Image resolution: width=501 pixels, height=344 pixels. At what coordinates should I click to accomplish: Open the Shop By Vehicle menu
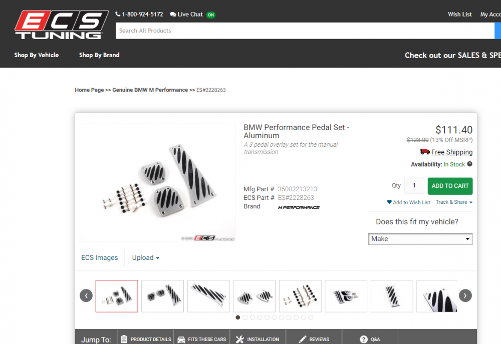point(37,55)
